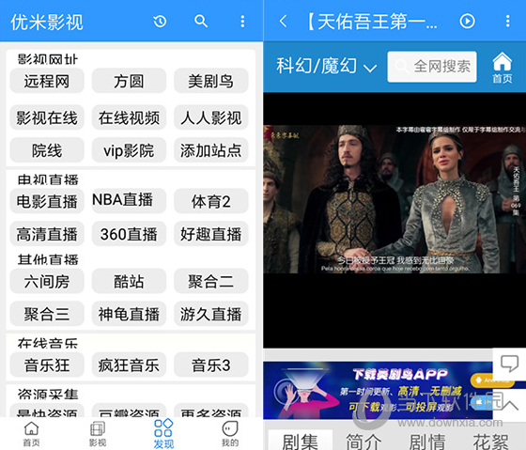This screenshot has height=450, width=526.
Task: Open the NBA直播 channel
Action: click(129, 201)
